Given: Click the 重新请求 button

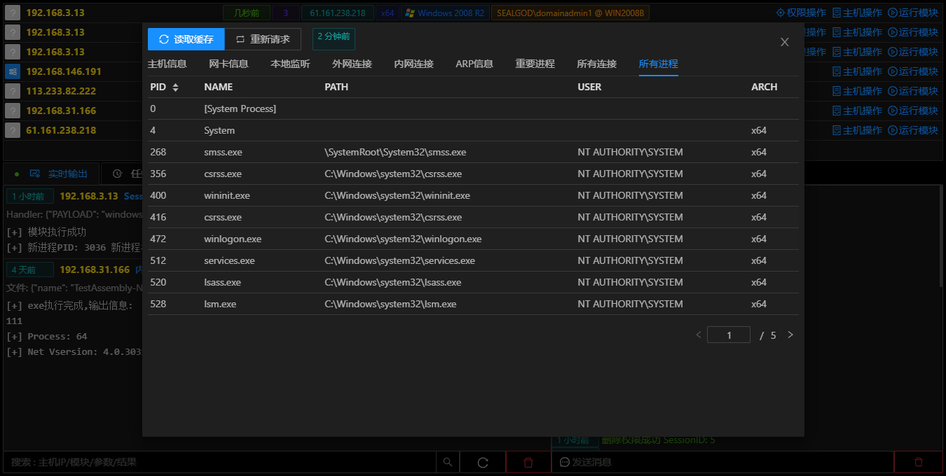Looking at the screenshot, I should click(263, 39).
